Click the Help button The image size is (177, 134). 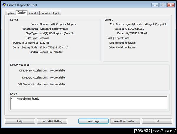coord(20,121)
